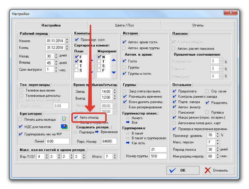Click up arrow beside Мероприят room list
Viewport: 249px width, 189px height.
pyautogui.click(x=114, y=60)
